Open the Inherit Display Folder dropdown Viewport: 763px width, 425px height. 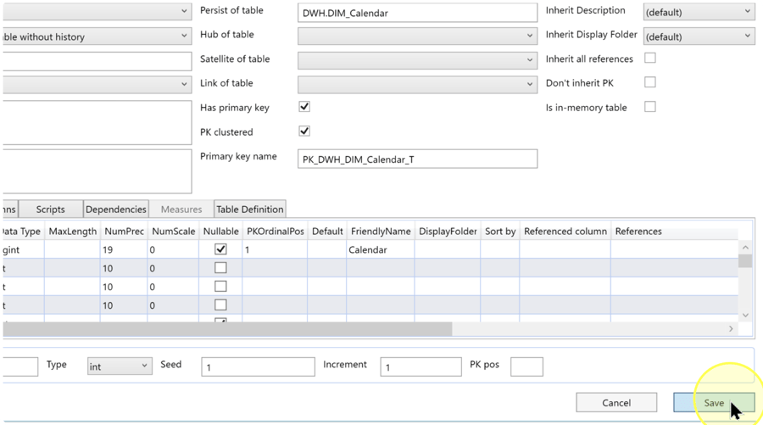click(699, 36)
